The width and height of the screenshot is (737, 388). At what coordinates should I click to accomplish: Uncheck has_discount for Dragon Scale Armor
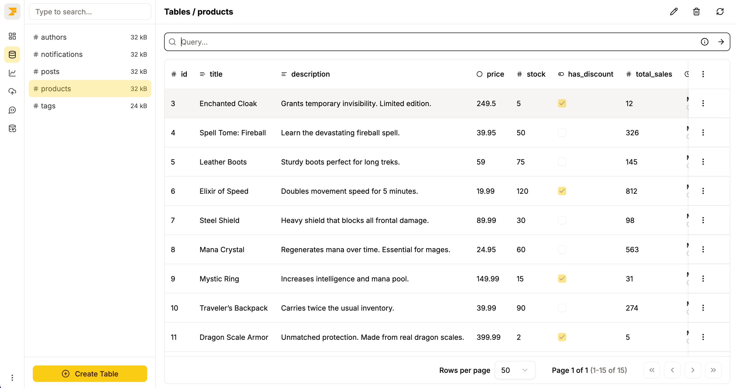[x=562, y=337]
